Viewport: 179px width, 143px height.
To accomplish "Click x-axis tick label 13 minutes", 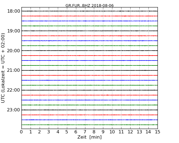I will click(x=139, y=132).
